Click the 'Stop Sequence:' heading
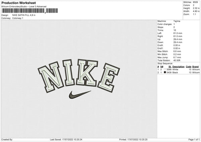201x142 pixels. tap(165, 63)
